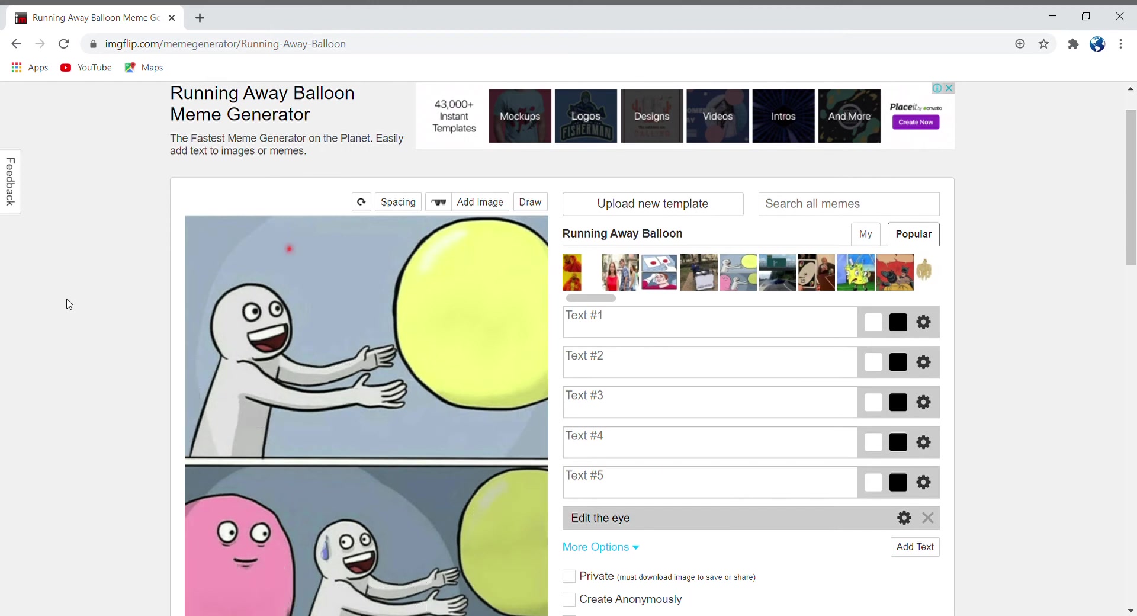Select the Distracted Boyfriend template thumbnail
The image size is (1137, 616).
(x=620, y=272)
